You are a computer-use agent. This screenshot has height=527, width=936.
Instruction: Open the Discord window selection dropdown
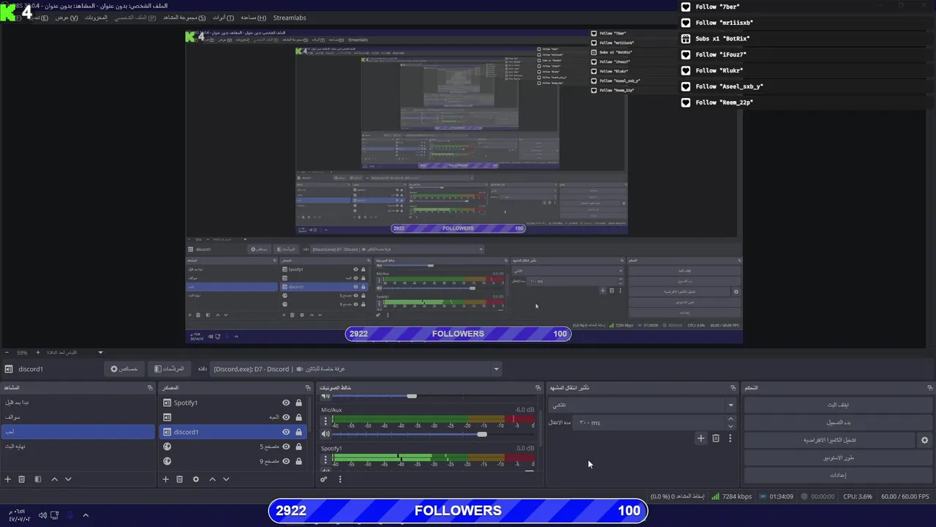pyautogui.click(x=356, y=369)
